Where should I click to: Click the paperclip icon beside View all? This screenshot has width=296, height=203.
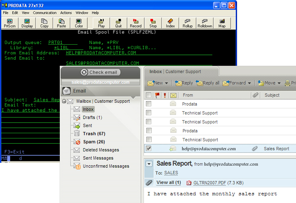(x=149, y=182)
